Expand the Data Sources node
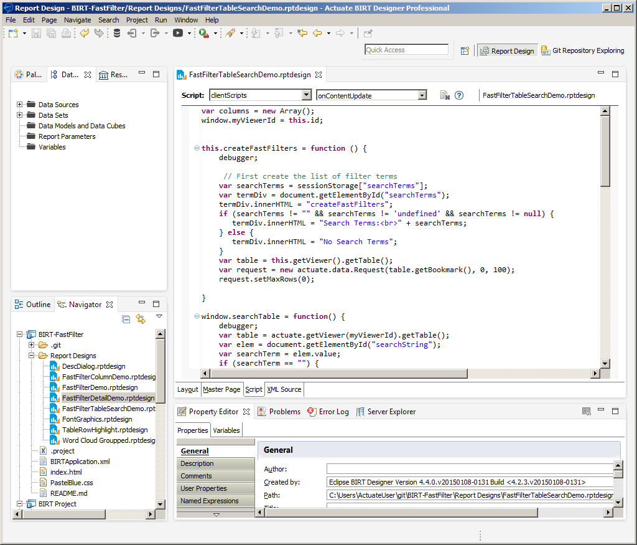 pyautogui.click(x=19, y=105)
